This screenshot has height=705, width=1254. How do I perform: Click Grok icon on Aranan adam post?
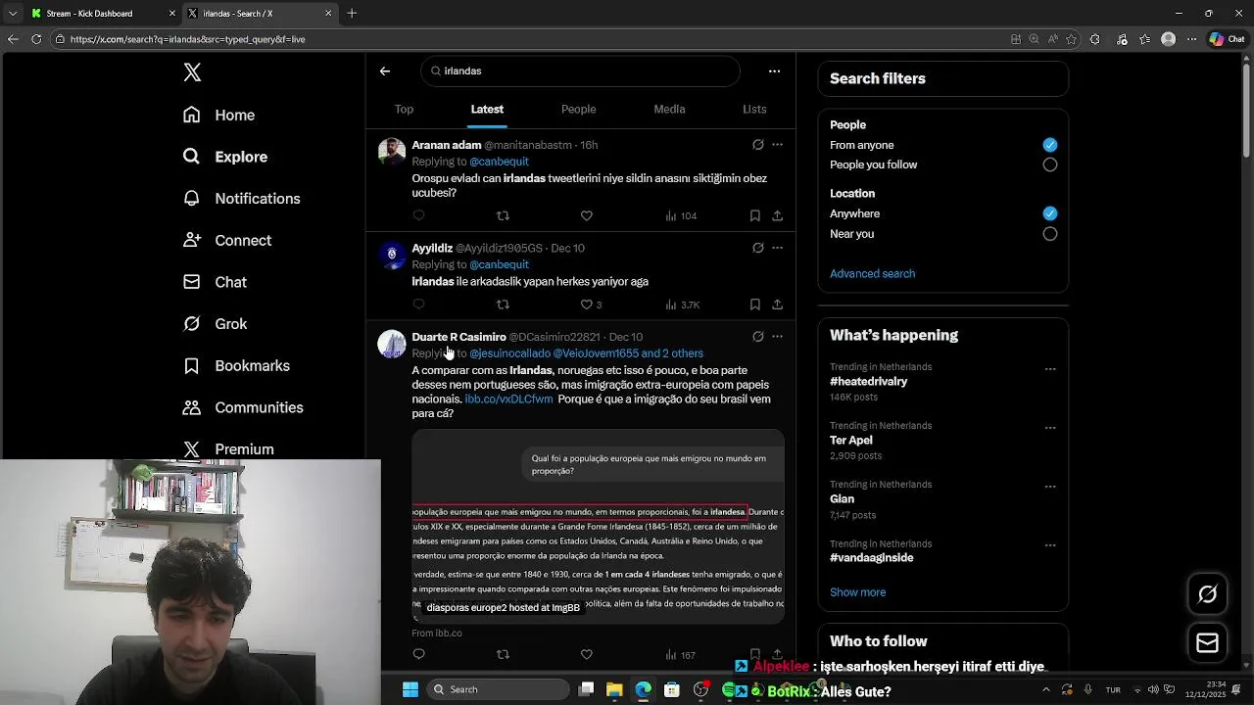point(758,145)
